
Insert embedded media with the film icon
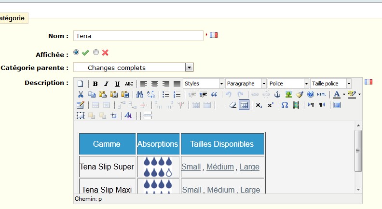click(296, 105)
